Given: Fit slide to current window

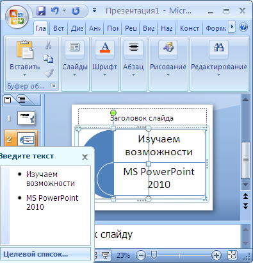Looking at the screenshot, I should (232, 255).
